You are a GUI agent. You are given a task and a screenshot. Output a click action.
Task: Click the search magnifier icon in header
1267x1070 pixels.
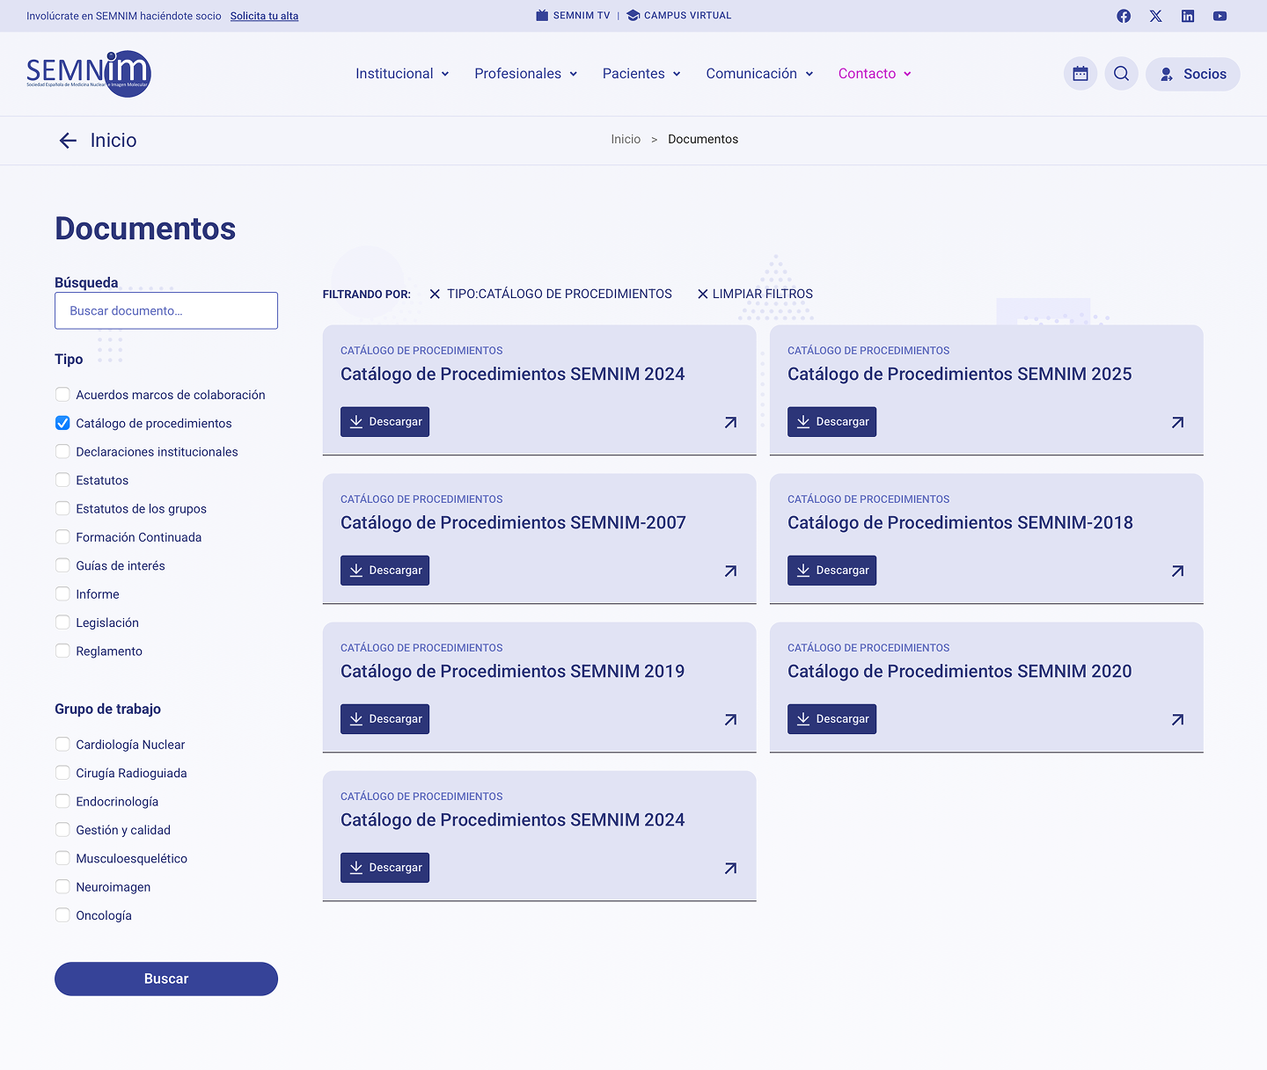coord(1121,74)
